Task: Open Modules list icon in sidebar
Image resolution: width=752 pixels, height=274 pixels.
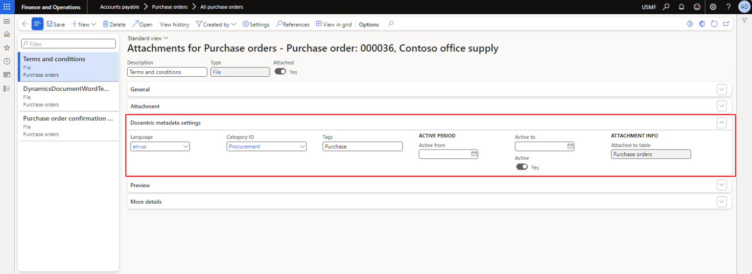Action: pyautogui.click(x=7, y=88)
